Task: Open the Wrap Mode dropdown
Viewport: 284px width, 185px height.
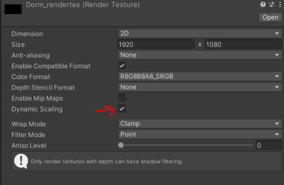Action: 199,124
